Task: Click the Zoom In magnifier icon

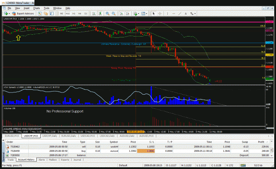Action: click(108, 14)
